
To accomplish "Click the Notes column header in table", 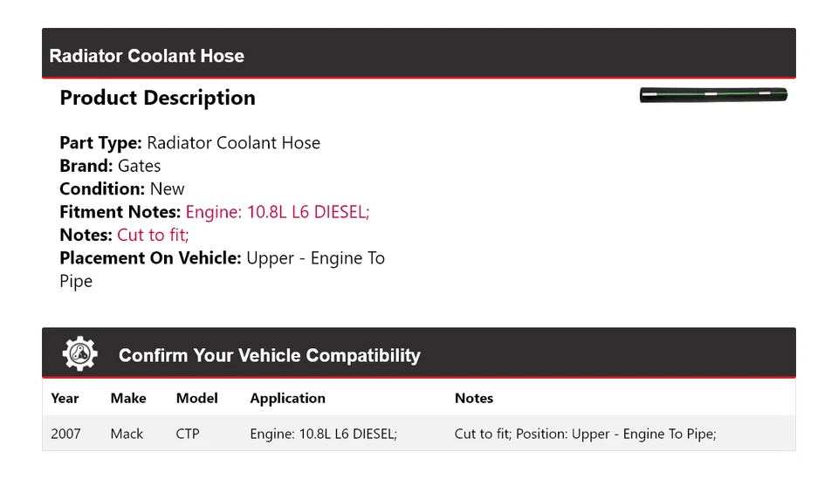I will tap(474, 398).
